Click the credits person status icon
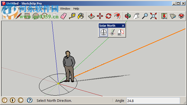The image size is (187, 105). click(x=13, y=100)
